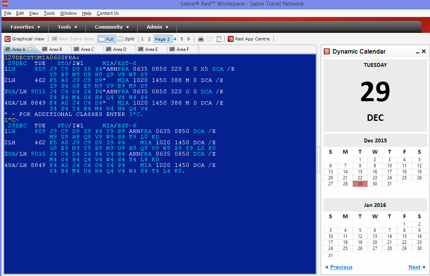This screenshot has width=430, height=276.
Task: Expand the Admin dropdown
Action: [x=157, y=27]
